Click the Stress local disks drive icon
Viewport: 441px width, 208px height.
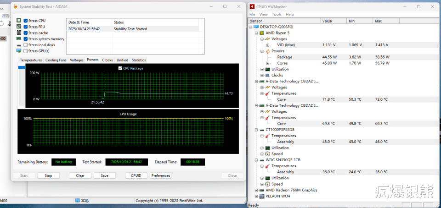pyautogui.click(x=19, y=45)
